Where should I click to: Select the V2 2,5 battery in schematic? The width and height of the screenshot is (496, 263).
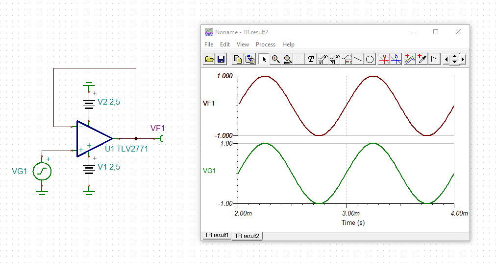coord(89,104)
